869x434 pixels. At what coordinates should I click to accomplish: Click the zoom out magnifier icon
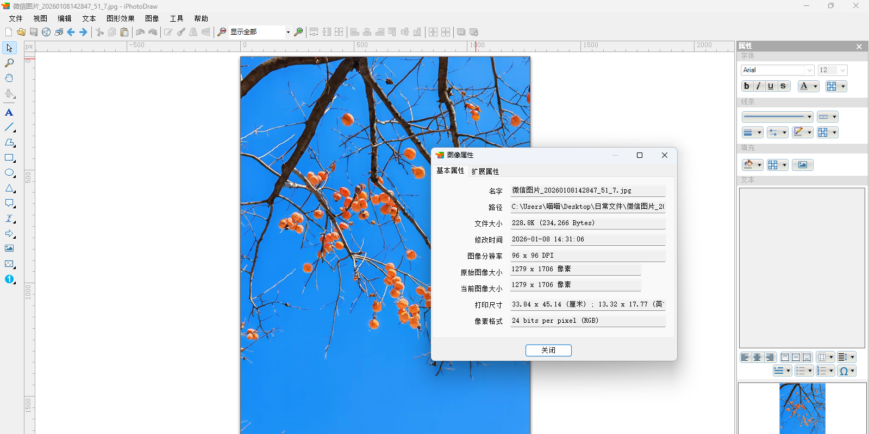(222, 32)
